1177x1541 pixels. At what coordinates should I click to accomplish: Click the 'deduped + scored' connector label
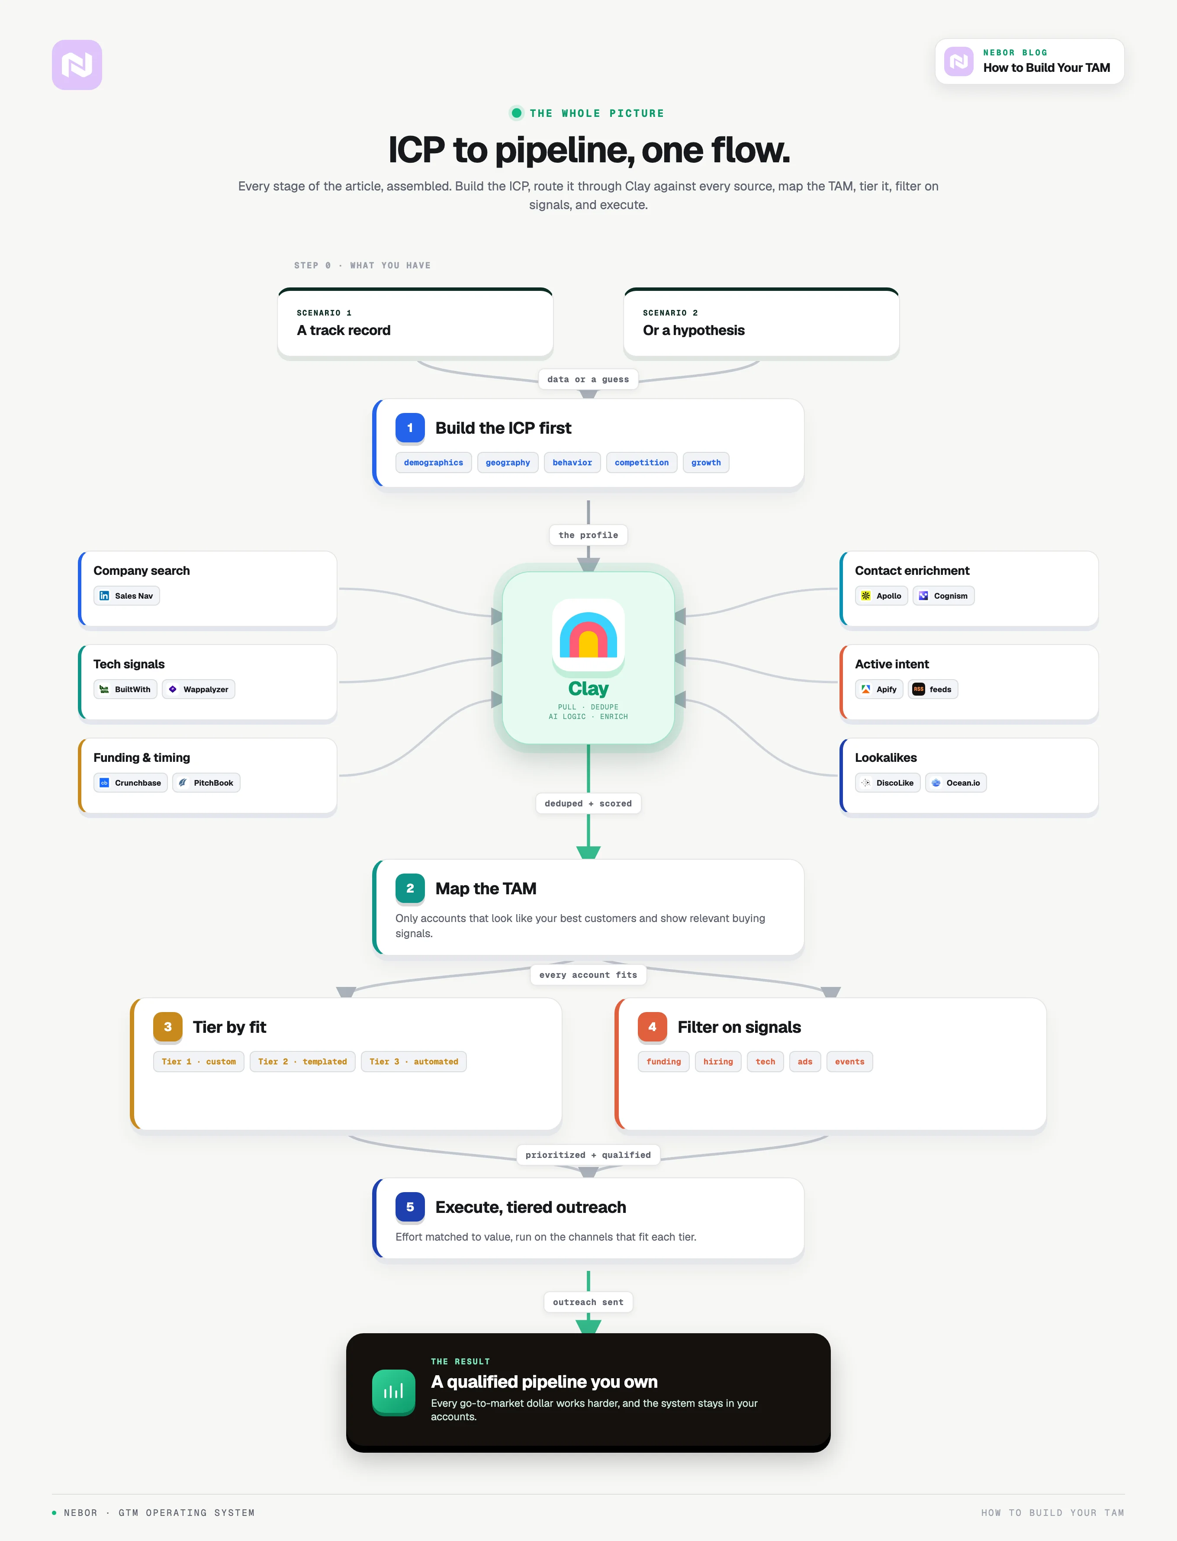click(588, 804)
